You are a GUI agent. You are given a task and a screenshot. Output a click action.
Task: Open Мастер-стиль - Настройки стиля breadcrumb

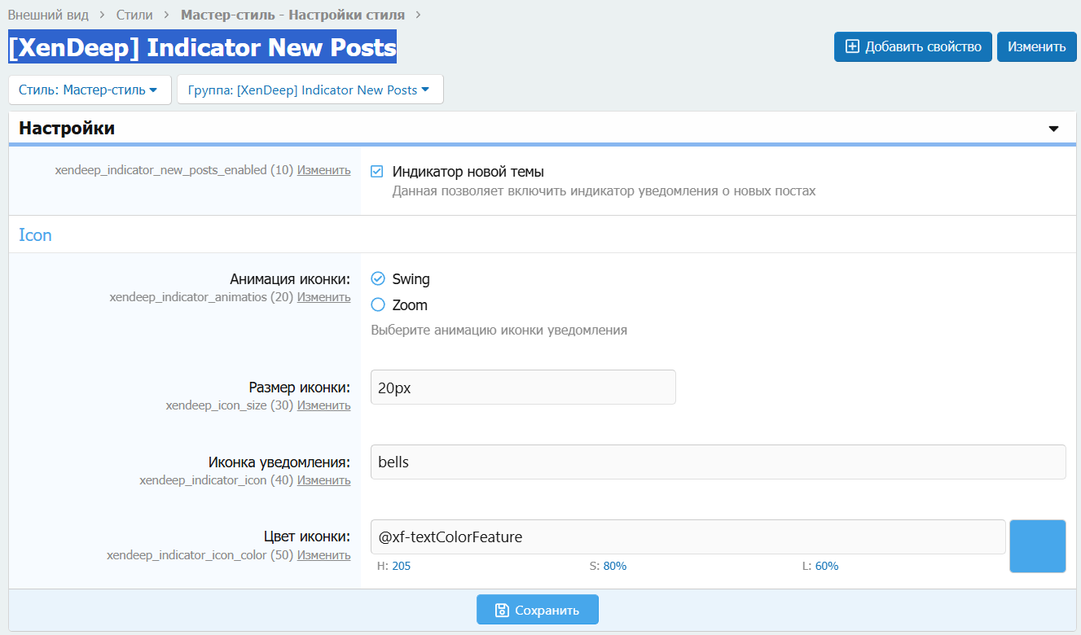pos(292,15)
